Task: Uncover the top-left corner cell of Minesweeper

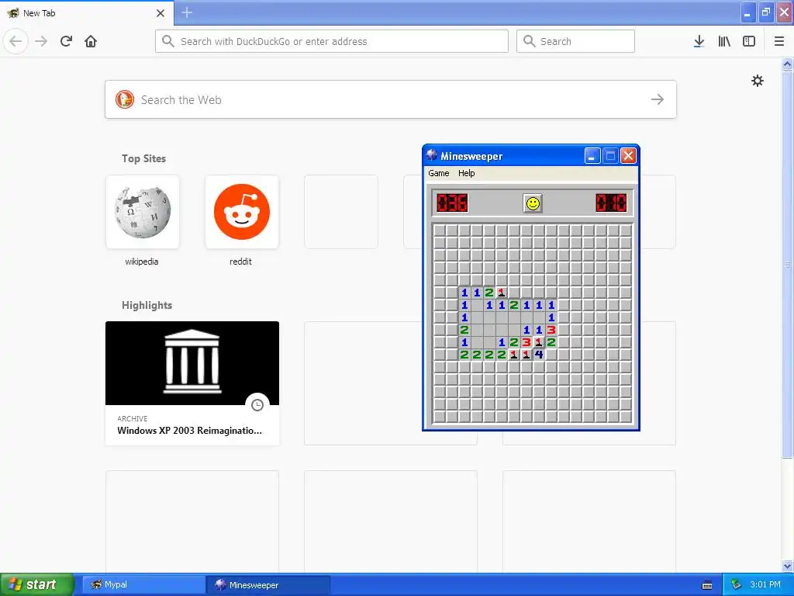Action: pyautogui.click(x=439, y=230)
